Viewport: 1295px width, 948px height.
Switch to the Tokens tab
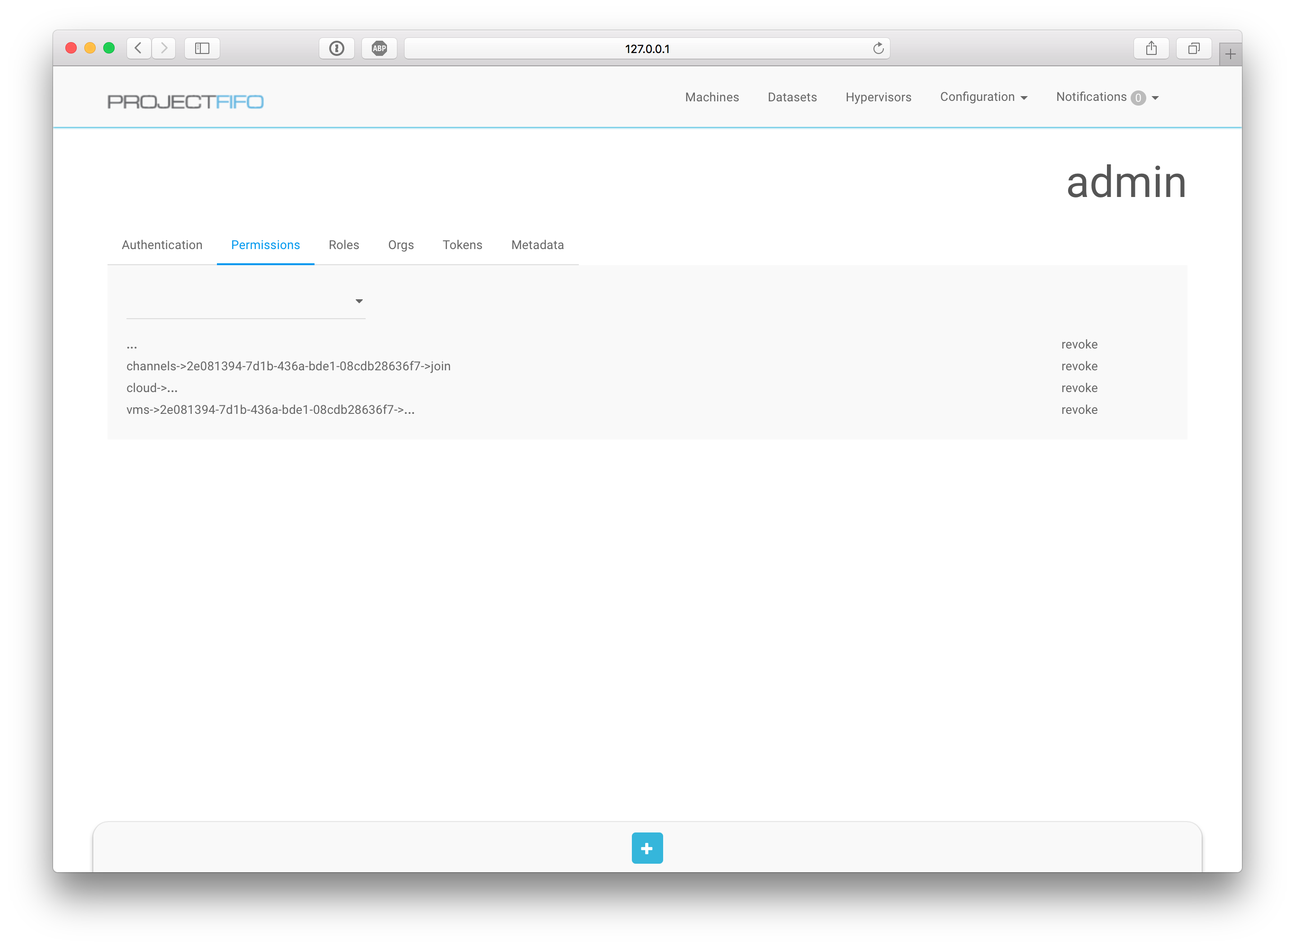[462, 245]
